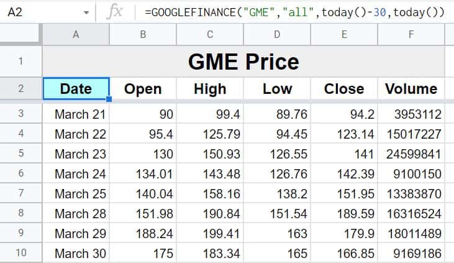The image size is (454, 263).
Task: Open the Name box dropdown arrow
Action: [85, 12]
